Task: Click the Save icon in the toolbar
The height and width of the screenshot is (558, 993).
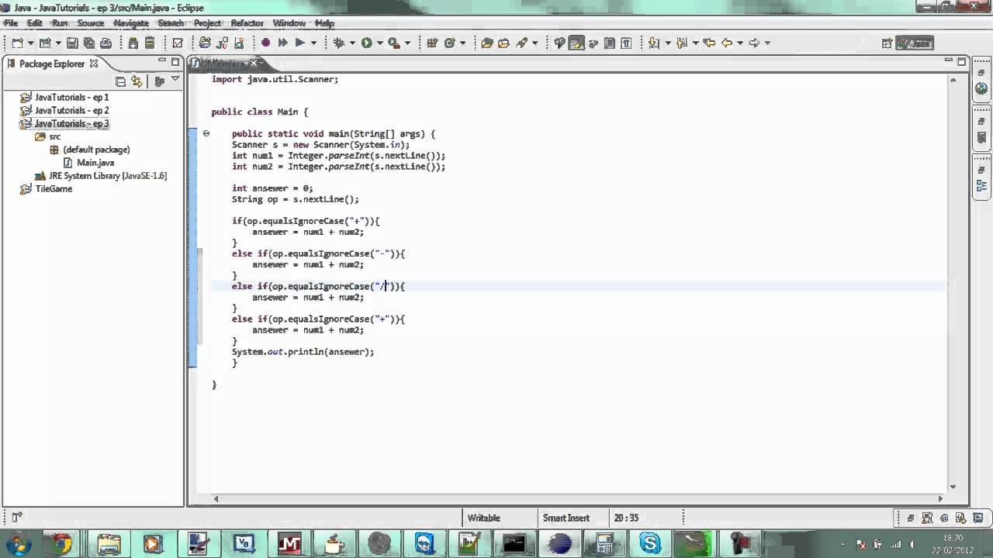Action: click(72, 43)
